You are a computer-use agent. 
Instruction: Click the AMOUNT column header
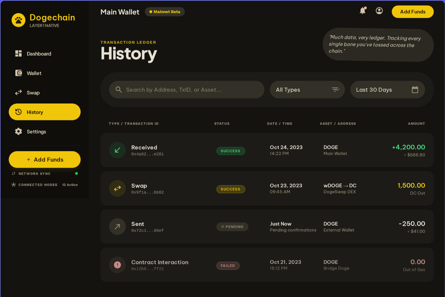pyautogui.click(x=416, y=124)
